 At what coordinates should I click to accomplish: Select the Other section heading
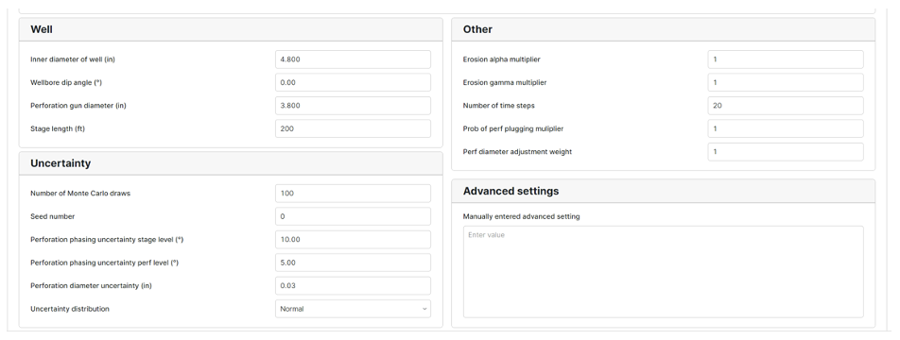(477, 29)
